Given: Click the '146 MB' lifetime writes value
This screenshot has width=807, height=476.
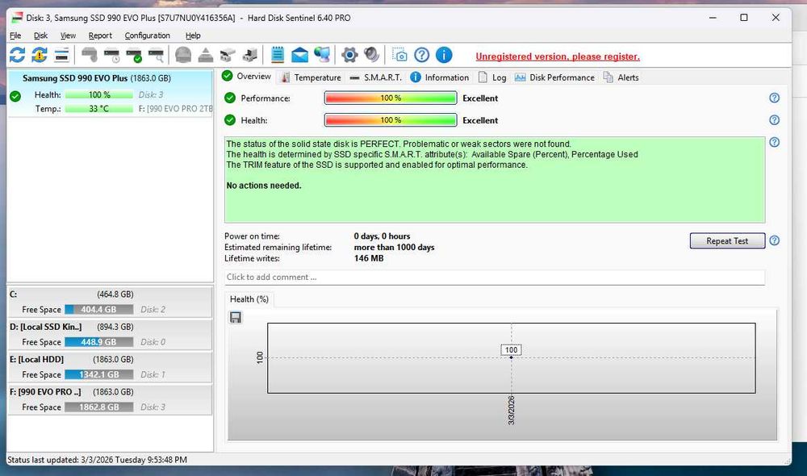Looking at the screenshot, I should point(369,258).
